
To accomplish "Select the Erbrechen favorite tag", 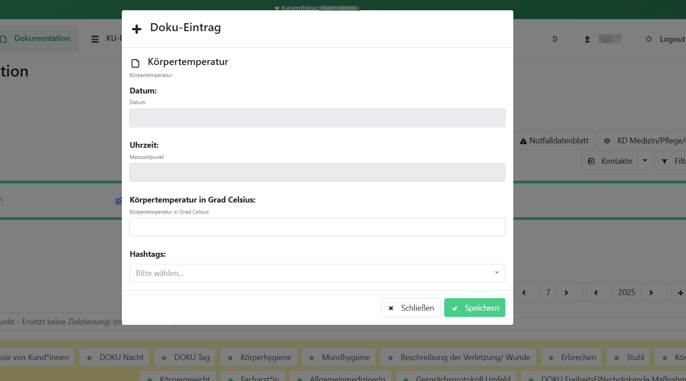I will point(572,357).
